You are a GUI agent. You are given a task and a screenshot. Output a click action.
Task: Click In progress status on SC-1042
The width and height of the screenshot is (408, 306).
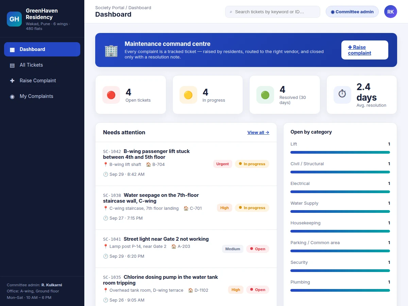coord(252,164)
